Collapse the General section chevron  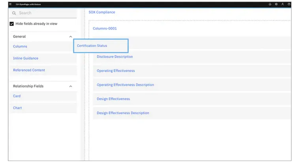[x=71, y=37]
